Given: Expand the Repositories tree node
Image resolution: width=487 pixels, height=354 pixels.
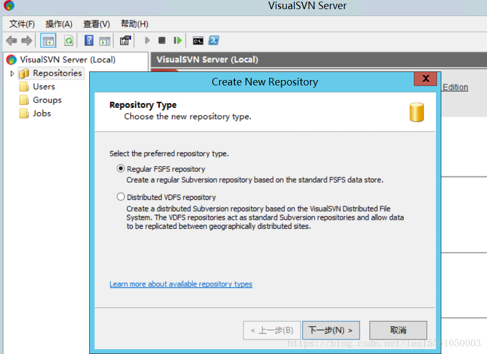Looking at the screenshot, I should pyautogui.click(x=12, y=74).
